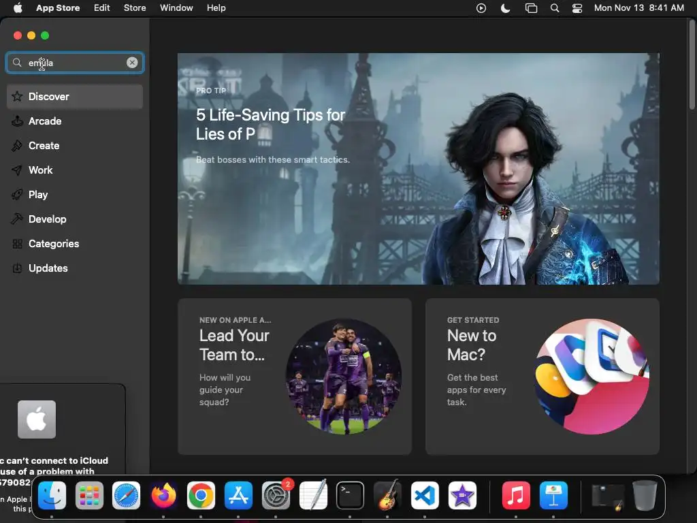The height and width of the screenshot is (523, 697).
Task: Open Finder from the Dock
Action: point(52,496)
